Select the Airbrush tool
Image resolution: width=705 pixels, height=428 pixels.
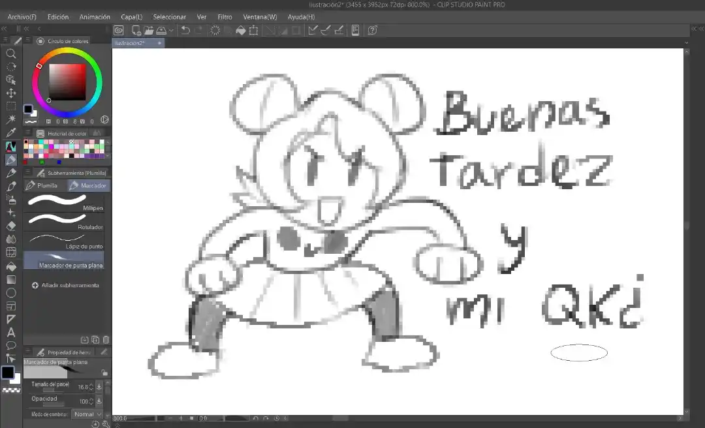pos(11,199)
